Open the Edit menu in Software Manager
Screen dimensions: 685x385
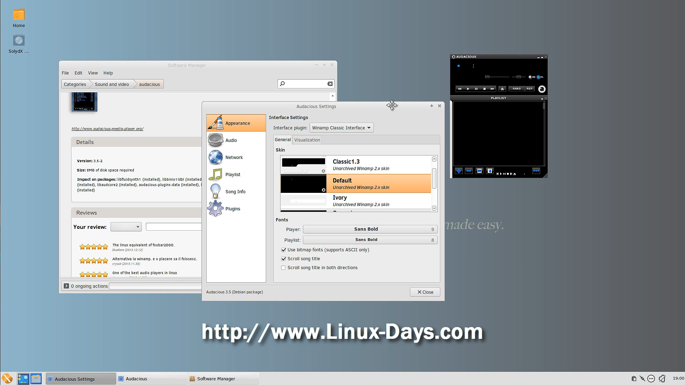[78, 73]
